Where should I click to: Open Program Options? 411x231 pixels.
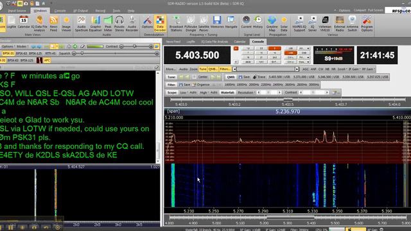367,23
